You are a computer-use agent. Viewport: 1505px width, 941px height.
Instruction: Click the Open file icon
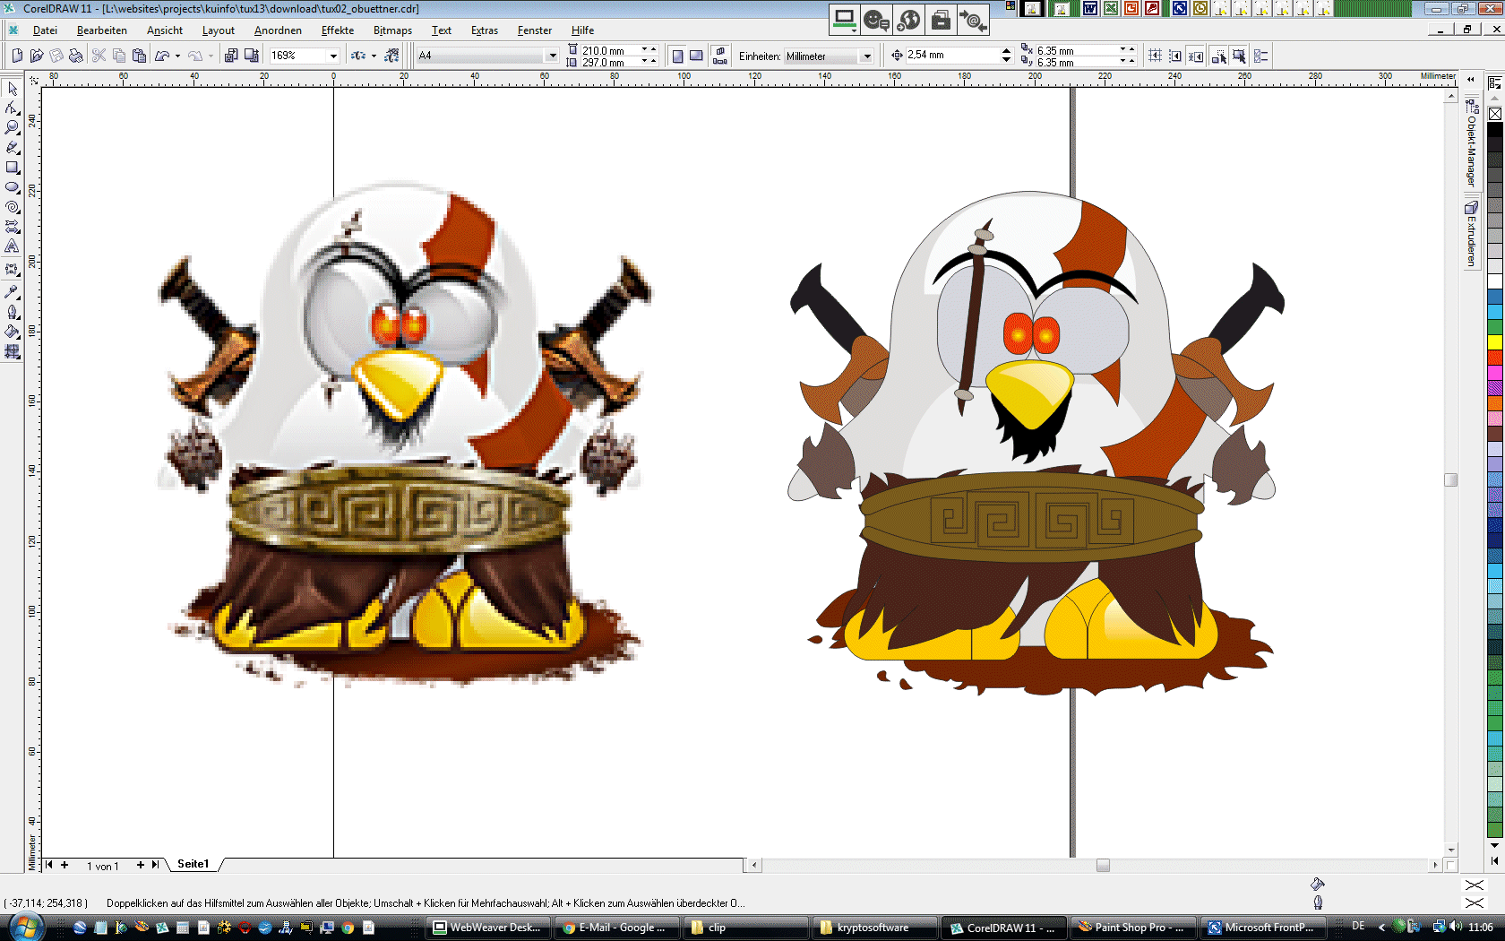click(x=37, y=56)
